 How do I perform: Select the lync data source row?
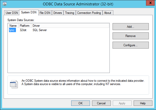click(x=13, y=30)
